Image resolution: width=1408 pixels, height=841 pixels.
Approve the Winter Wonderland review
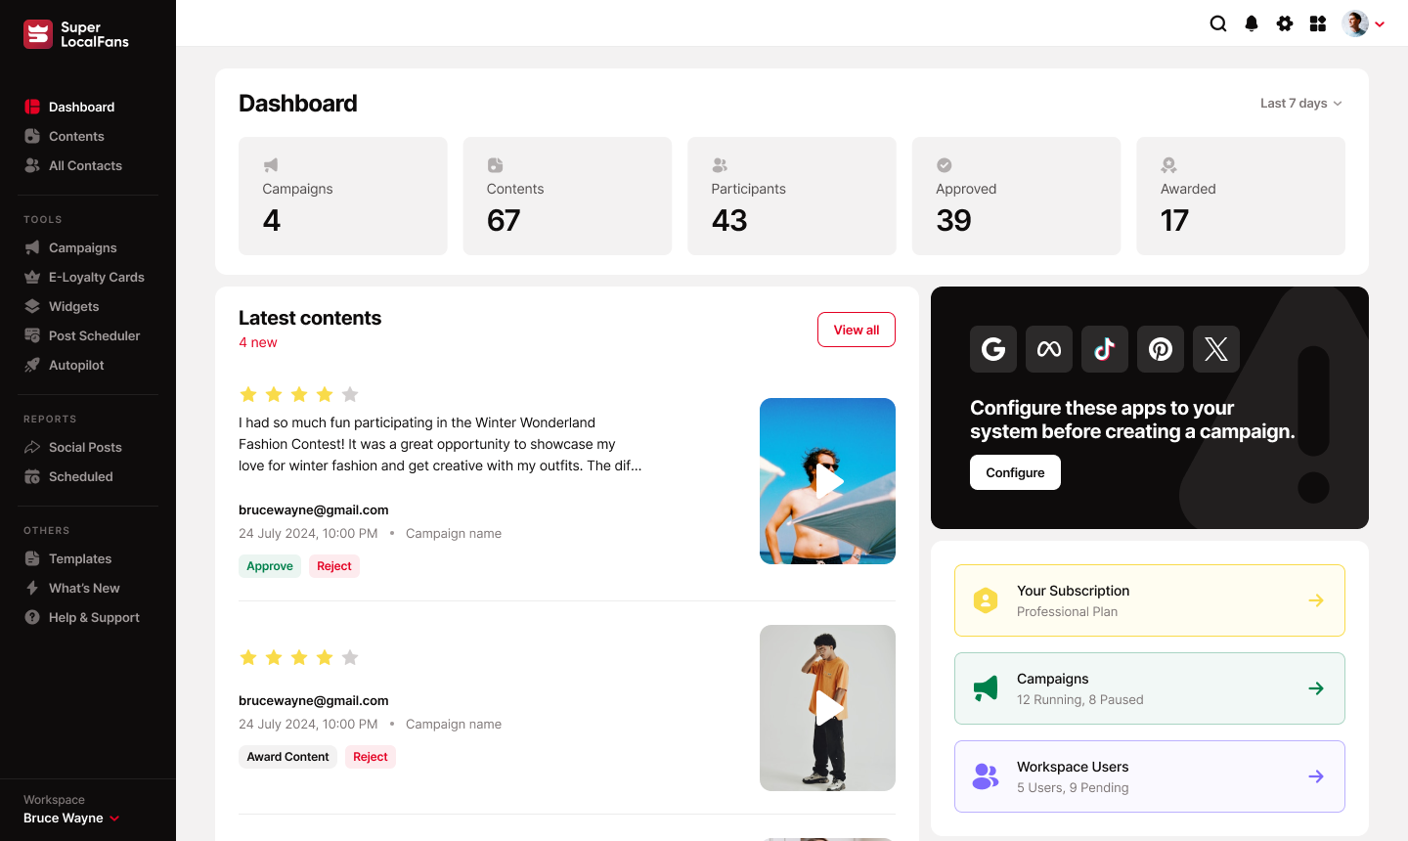270,566
